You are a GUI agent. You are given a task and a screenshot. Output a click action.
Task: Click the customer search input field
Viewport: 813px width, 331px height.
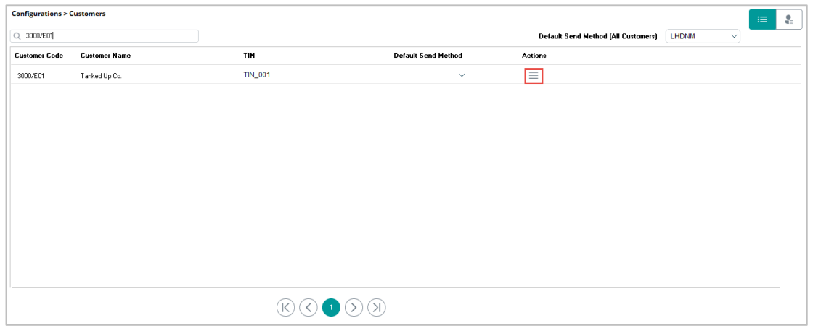tap(109, 36)
